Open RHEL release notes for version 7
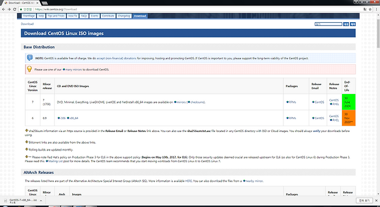Image resolution: width=380 pixels, height=207 pixels. point(335,104)
